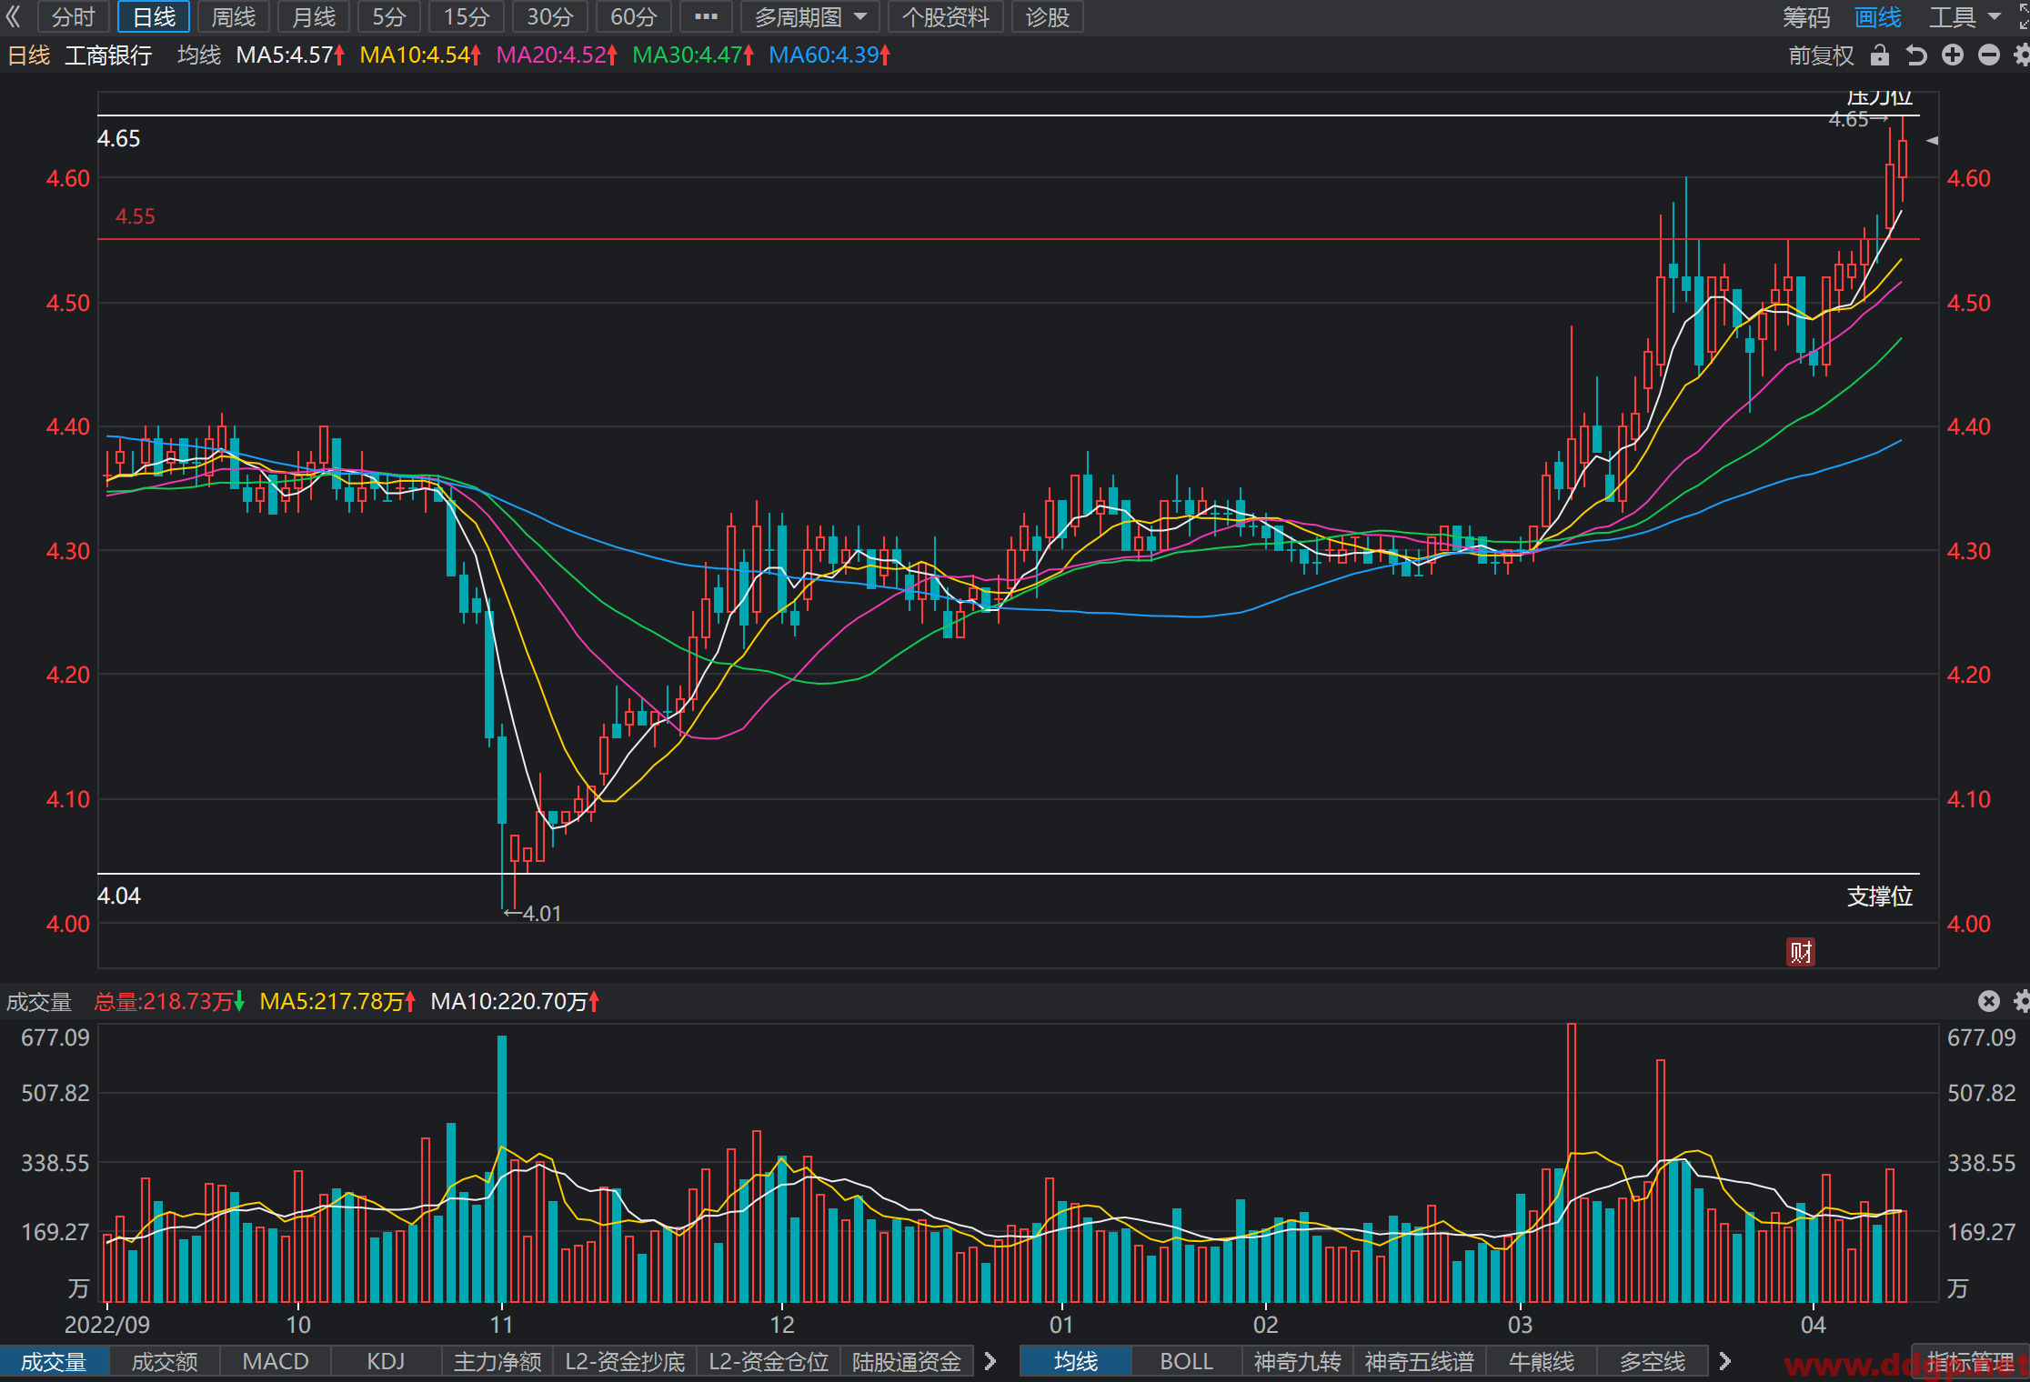Switch to the 周线 weekly tab

tap(234, 16)
